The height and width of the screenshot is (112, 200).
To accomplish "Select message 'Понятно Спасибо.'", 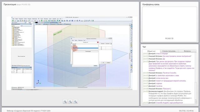I will [170, 73].
